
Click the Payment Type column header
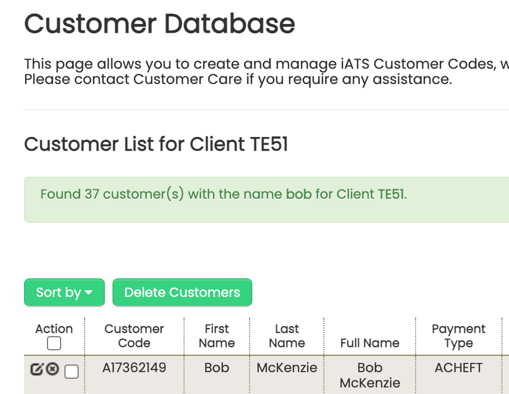pyautogui.click(x=458, y=336)
